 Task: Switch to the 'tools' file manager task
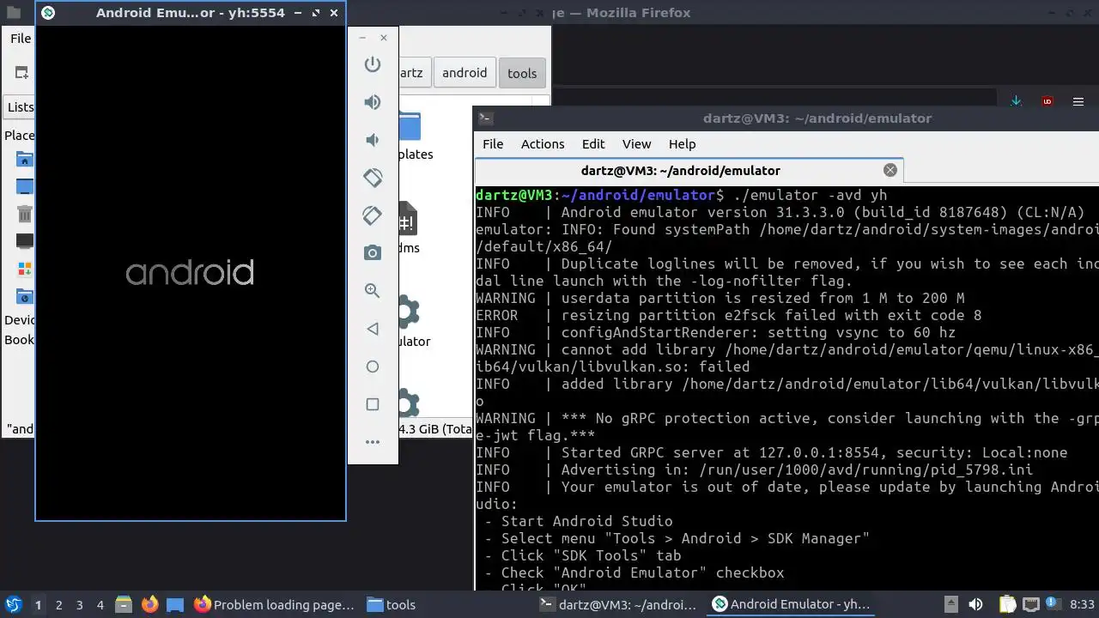[x=392, y=604]
